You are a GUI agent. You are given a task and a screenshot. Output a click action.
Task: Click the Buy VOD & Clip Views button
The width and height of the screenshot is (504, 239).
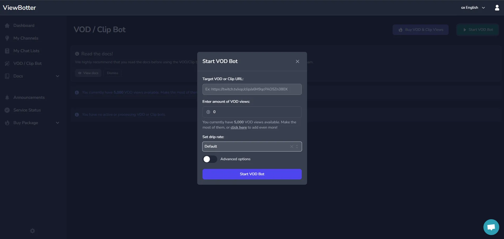[x=420, y=30]
